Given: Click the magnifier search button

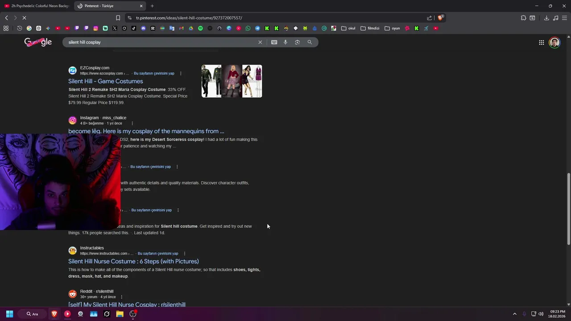Looking at the screenshot, I should click(310, 42).
